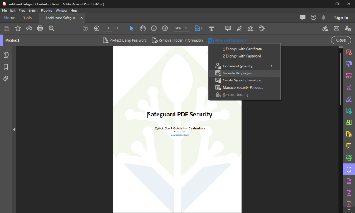Click Protect Using Password button
The image size is (355, 213).
click(125, 40)
